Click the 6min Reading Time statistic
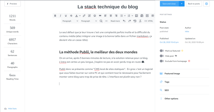 click(12, 77)
